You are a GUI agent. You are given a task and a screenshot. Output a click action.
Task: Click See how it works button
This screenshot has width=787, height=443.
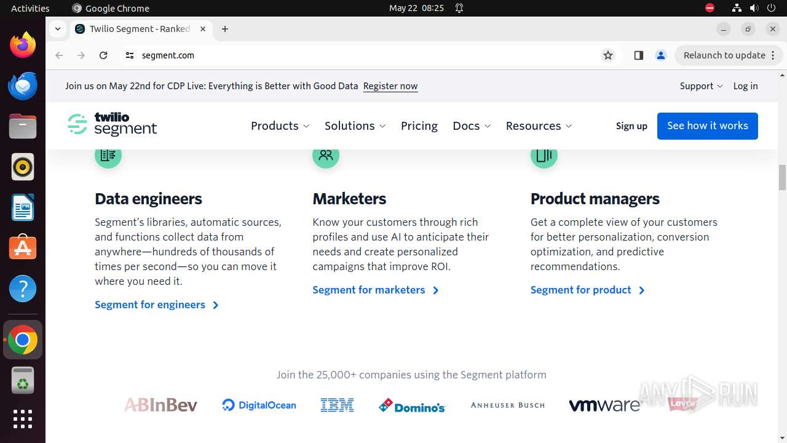(708, 126)
